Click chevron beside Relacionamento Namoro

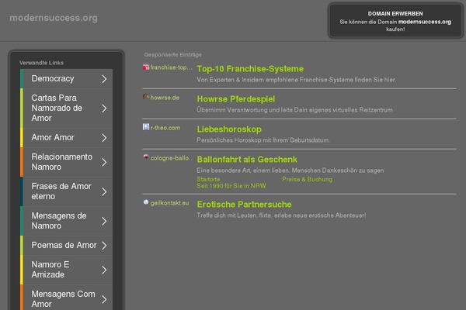click(104, 162)
